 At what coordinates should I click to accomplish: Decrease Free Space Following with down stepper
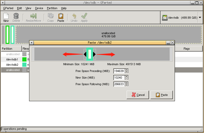pyautogui.click(x=127, y=85)
